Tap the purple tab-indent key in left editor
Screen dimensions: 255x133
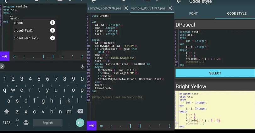pyautogui.click(x=4, y=56)
